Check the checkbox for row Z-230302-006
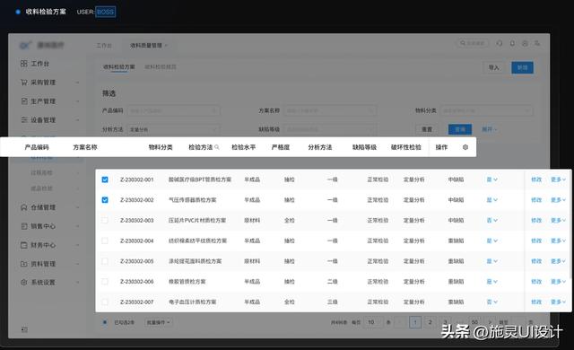 tap(105, 282)
